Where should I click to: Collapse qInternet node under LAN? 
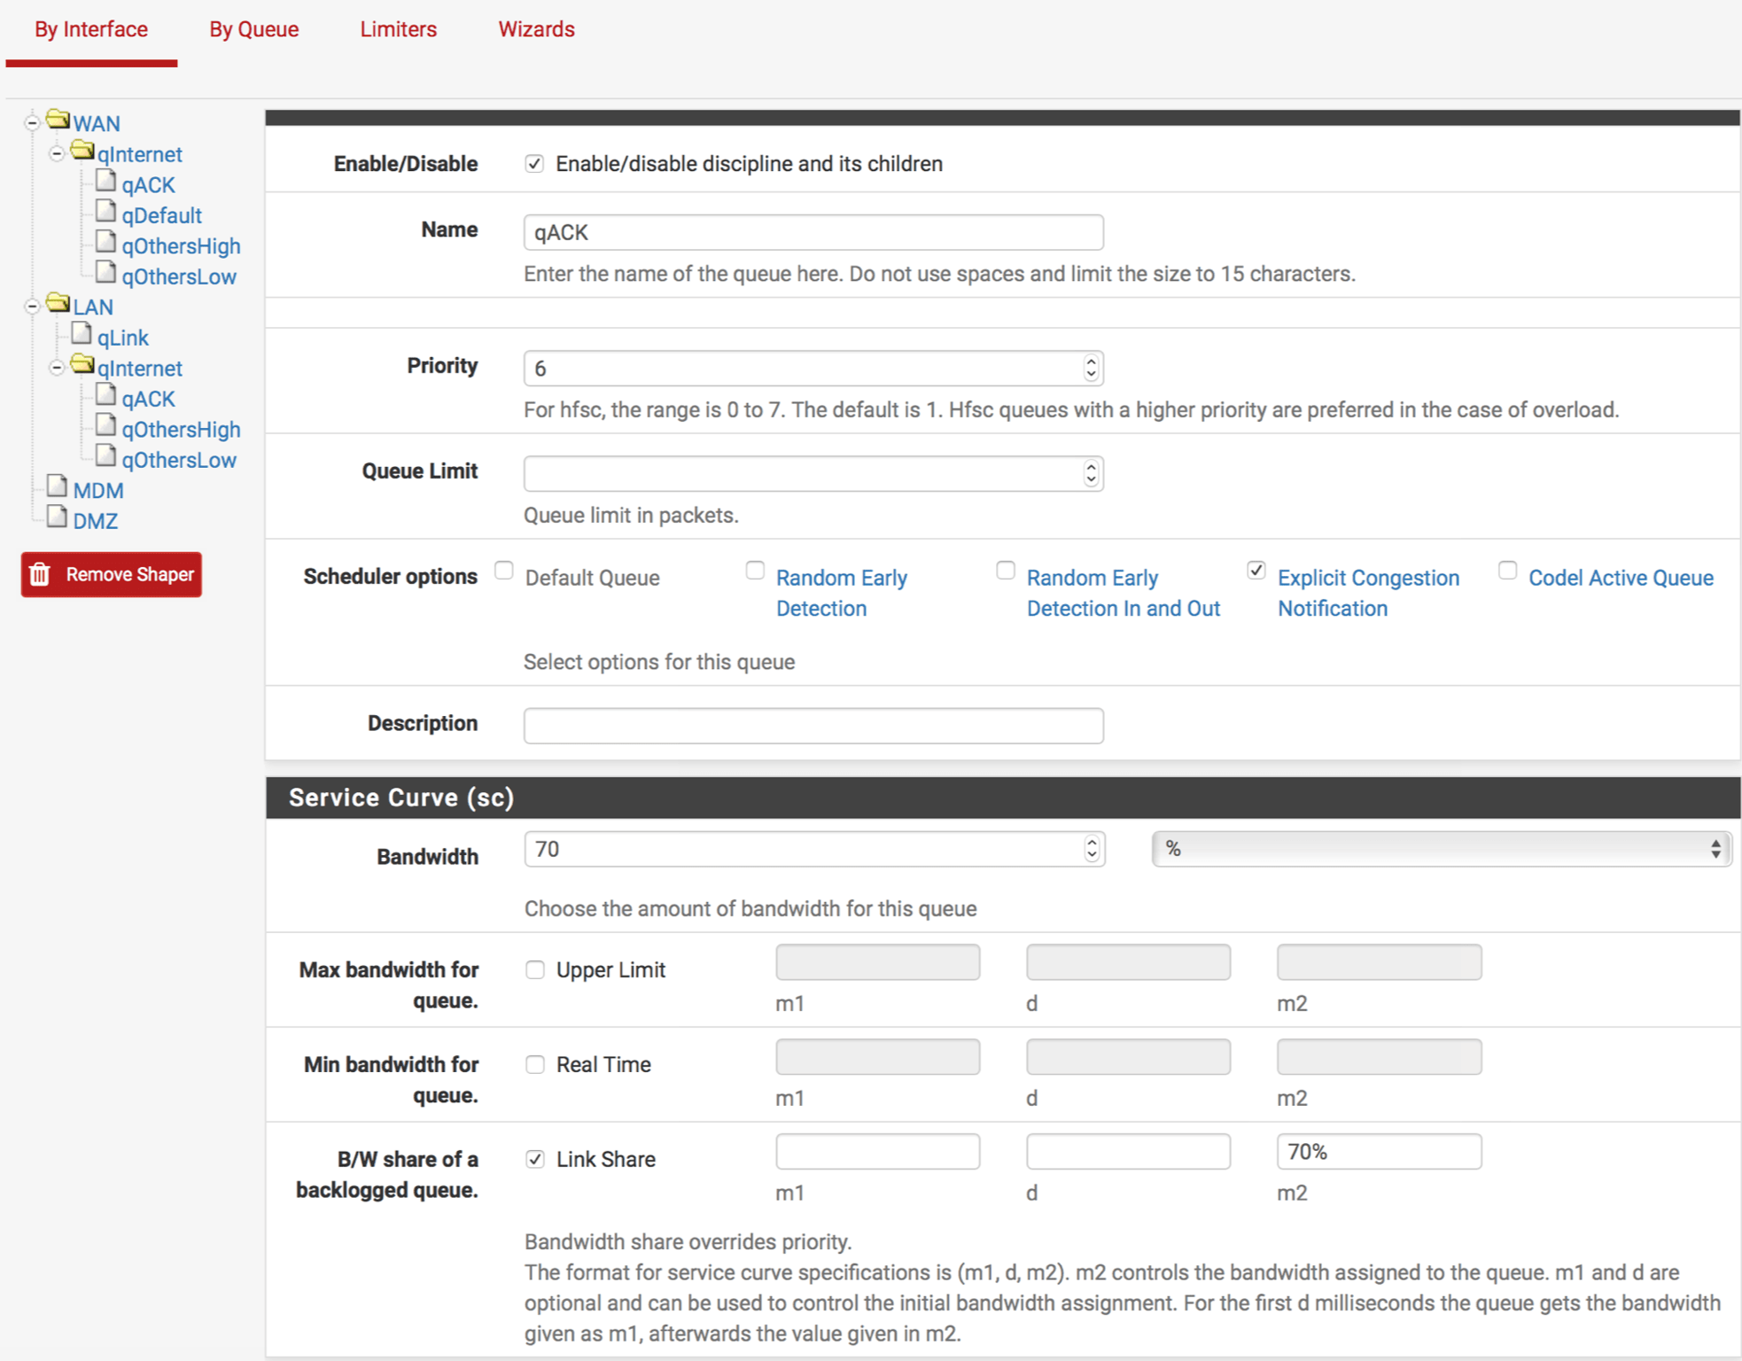[57, 368]
